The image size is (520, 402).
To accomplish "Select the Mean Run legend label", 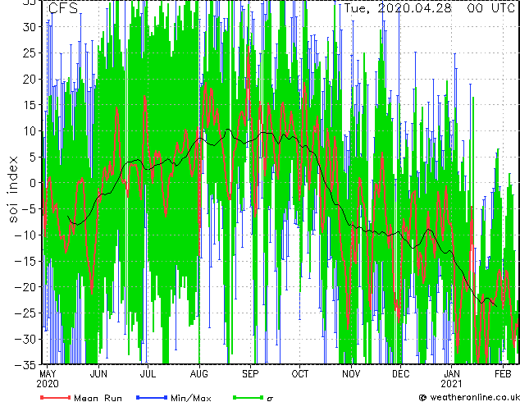I will coord(98,398).
